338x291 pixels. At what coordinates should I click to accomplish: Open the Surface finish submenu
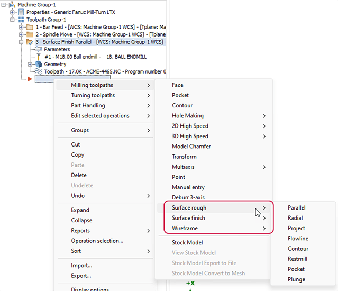pyautogui.click(x=188, y=218)
